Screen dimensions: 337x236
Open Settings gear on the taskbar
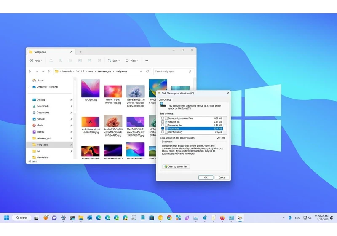[x=63, y=218]
